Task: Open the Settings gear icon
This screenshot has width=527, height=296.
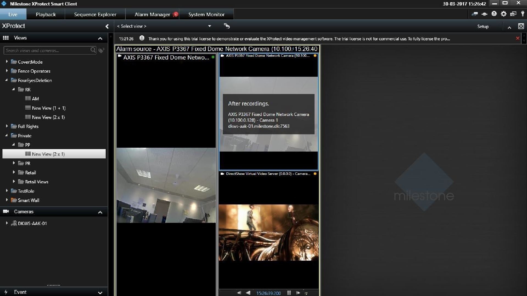Action: 503,14
